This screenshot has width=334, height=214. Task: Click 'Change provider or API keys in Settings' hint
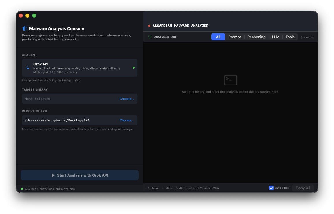coord(51,81)
